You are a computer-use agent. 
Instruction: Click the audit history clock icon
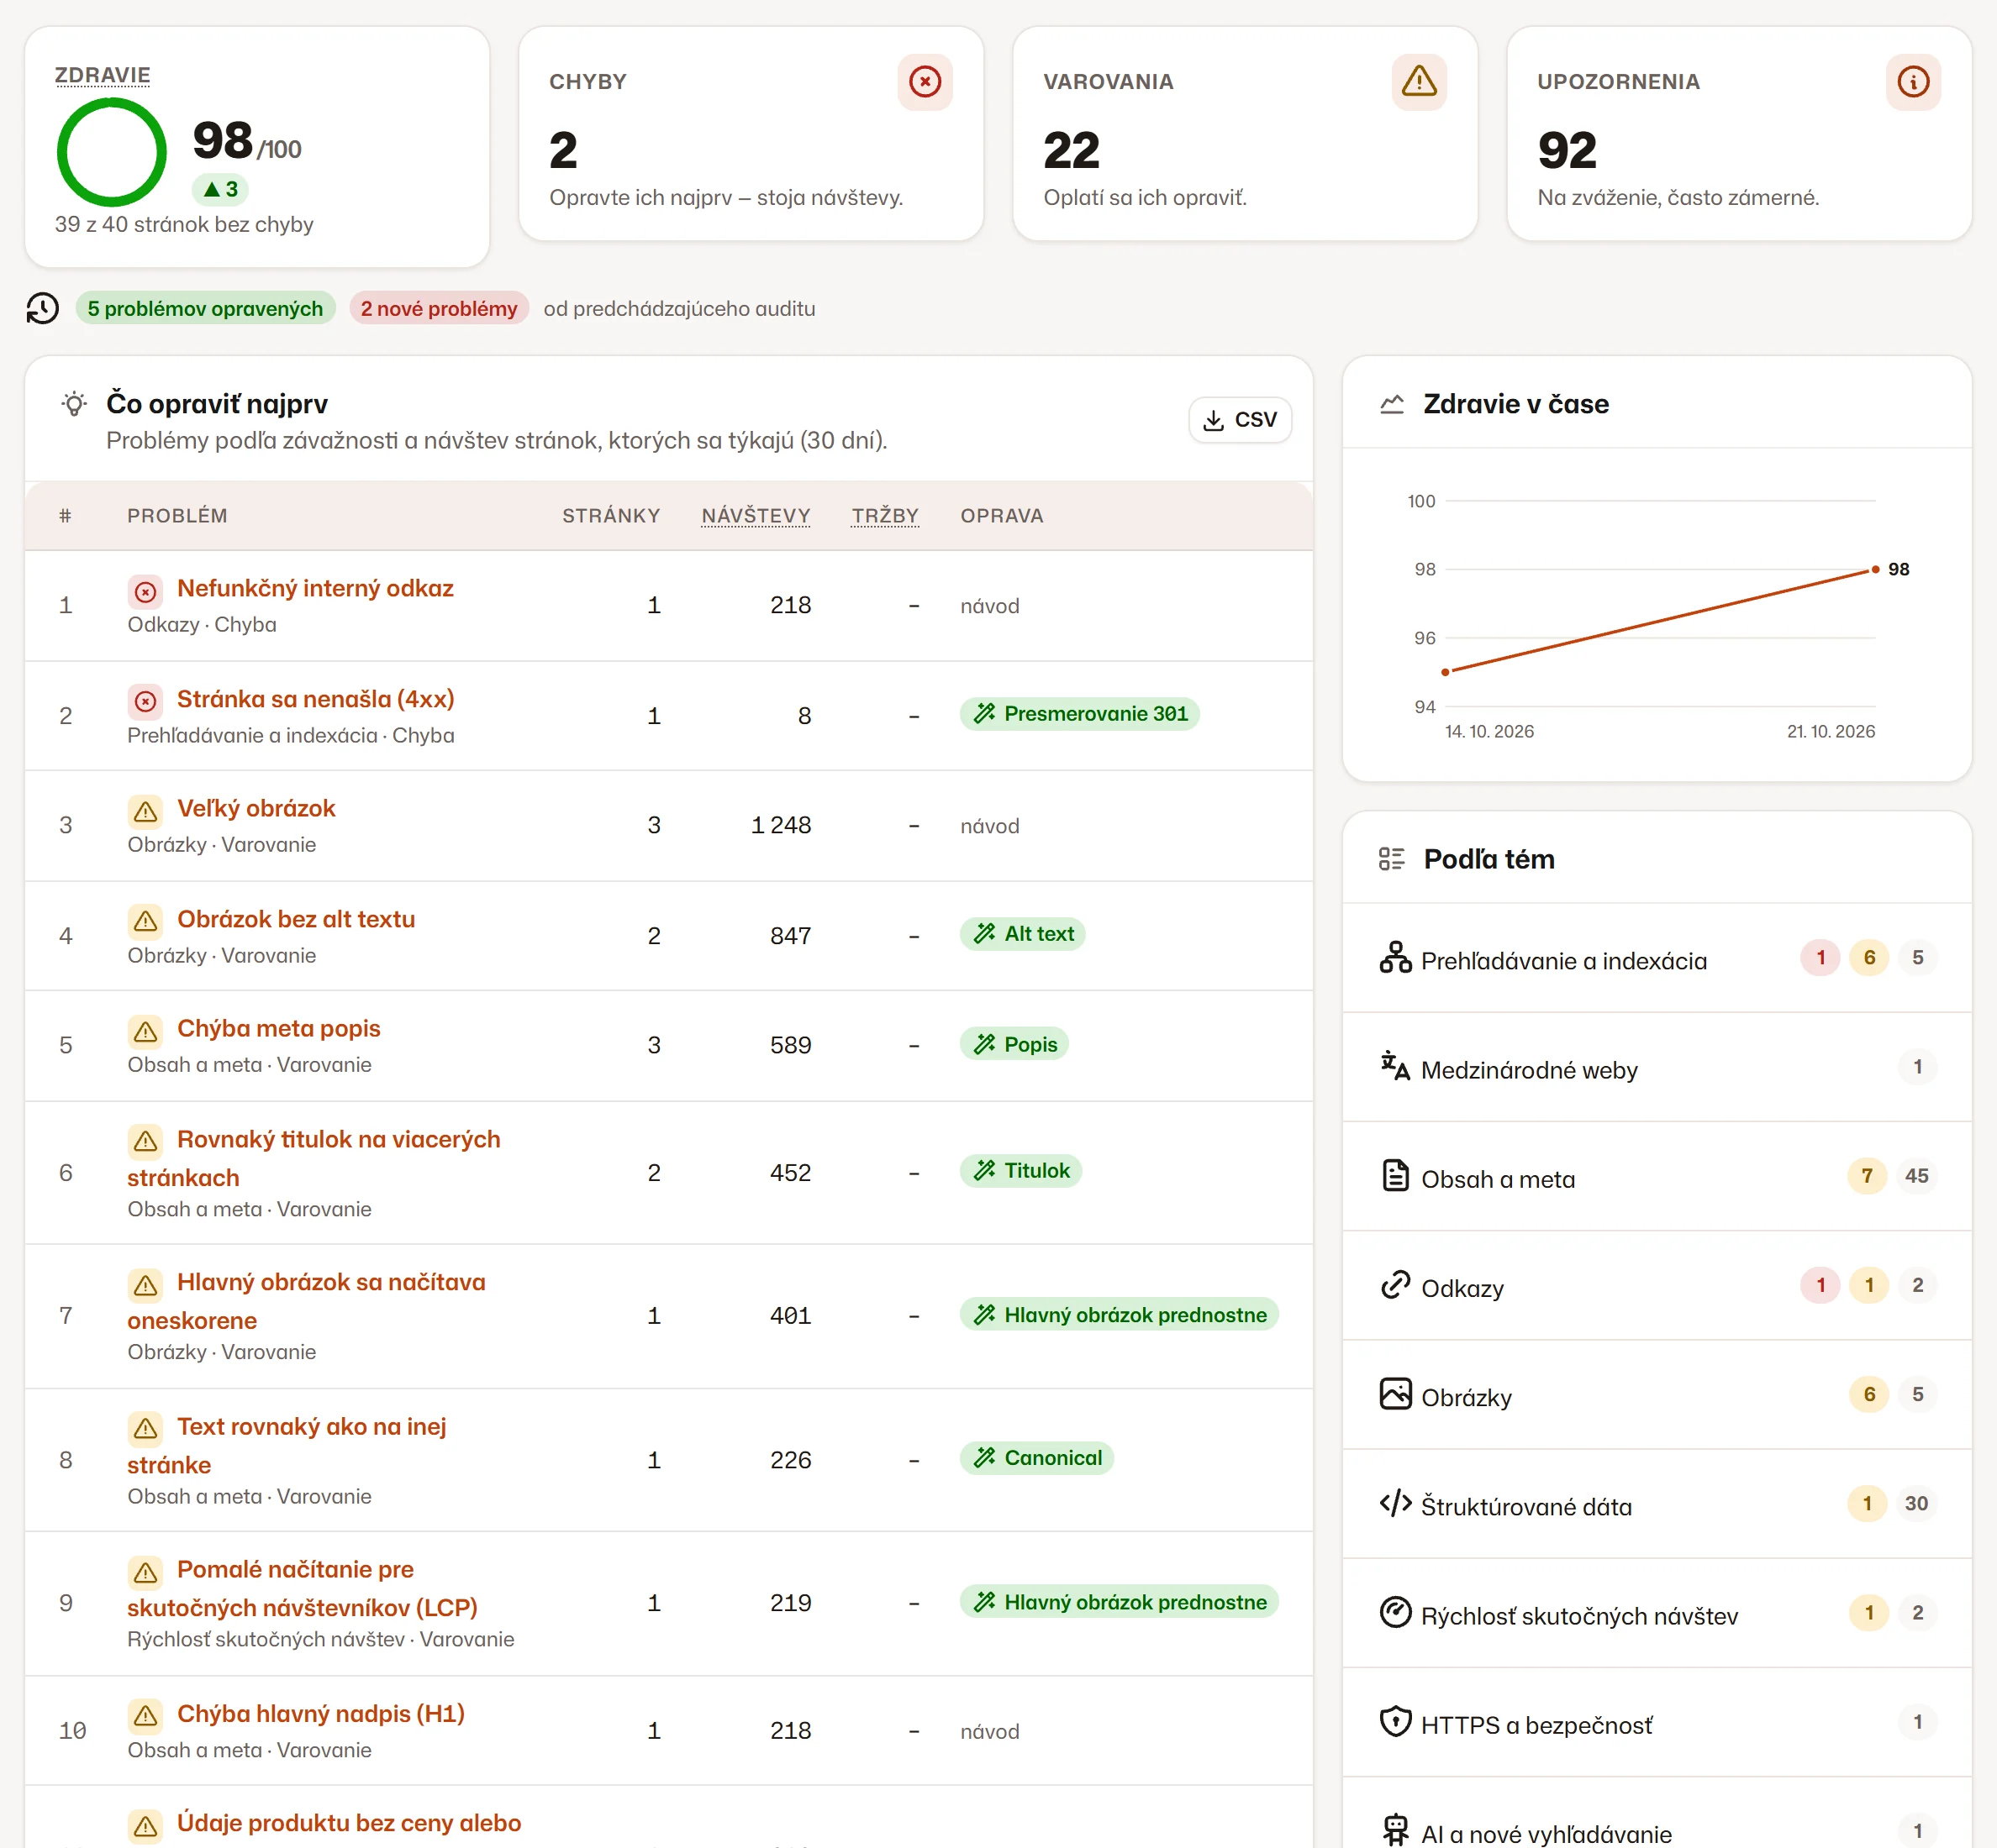pos(42,308)
